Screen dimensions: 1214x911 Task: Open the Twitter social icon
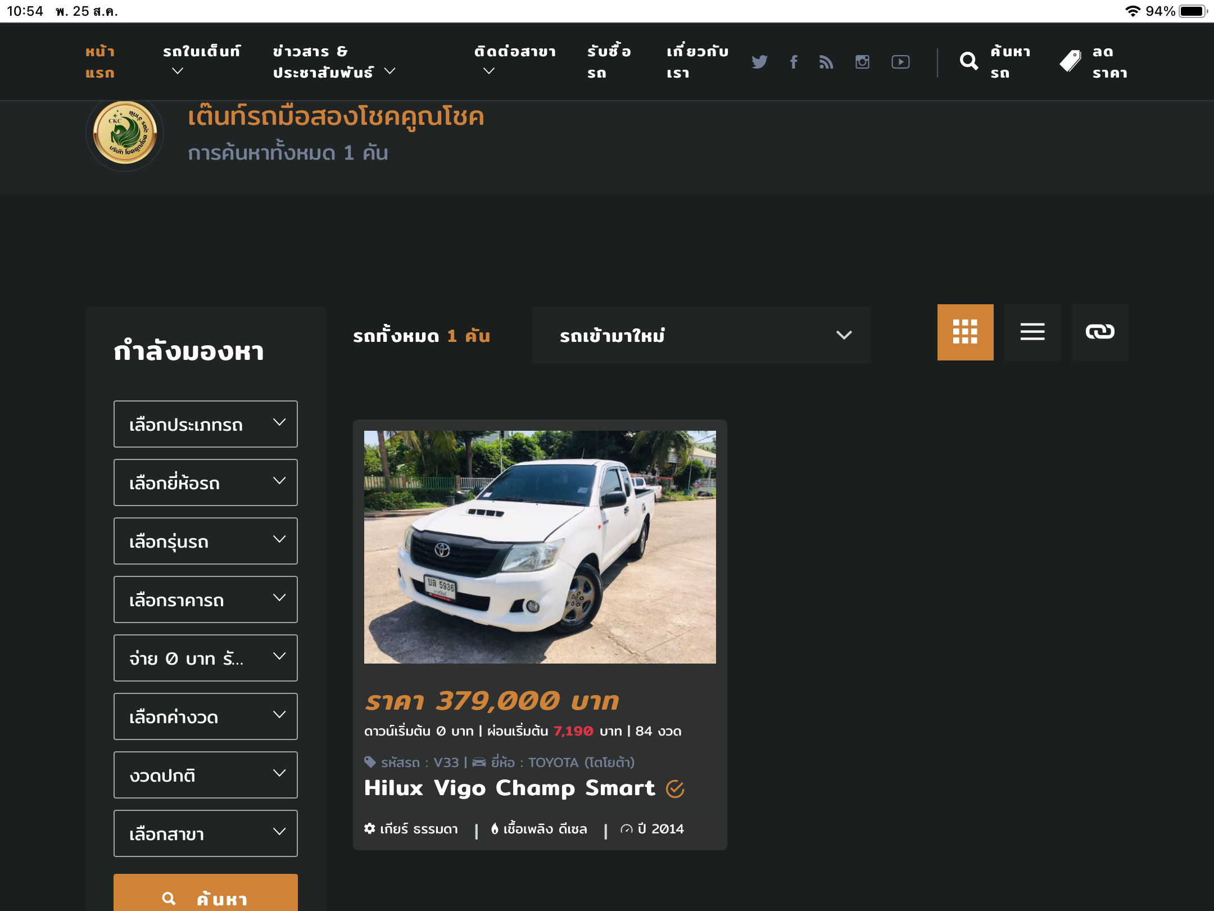pos(759,62)
